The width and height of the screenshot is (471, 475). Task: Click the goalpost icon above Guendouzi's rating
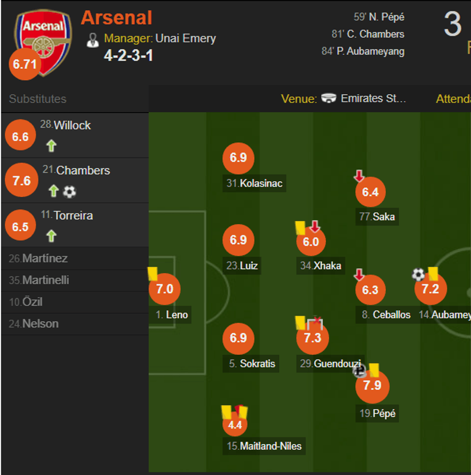click(315, 322)
